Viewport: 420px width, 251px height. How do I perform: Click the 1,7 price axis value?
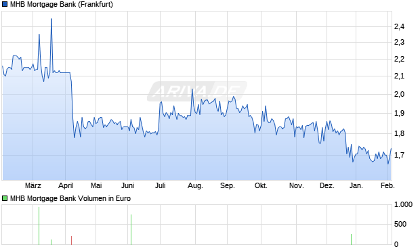pos(399,155)
